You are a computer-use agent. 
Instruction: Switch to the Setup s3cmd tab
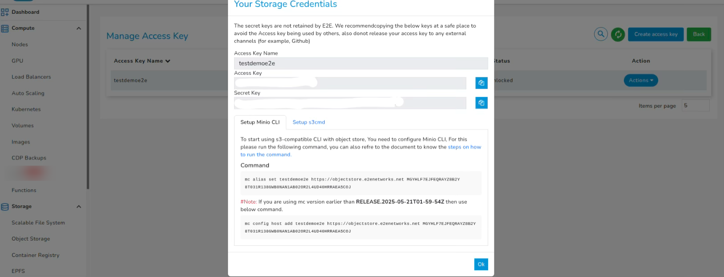coord(308,122)
